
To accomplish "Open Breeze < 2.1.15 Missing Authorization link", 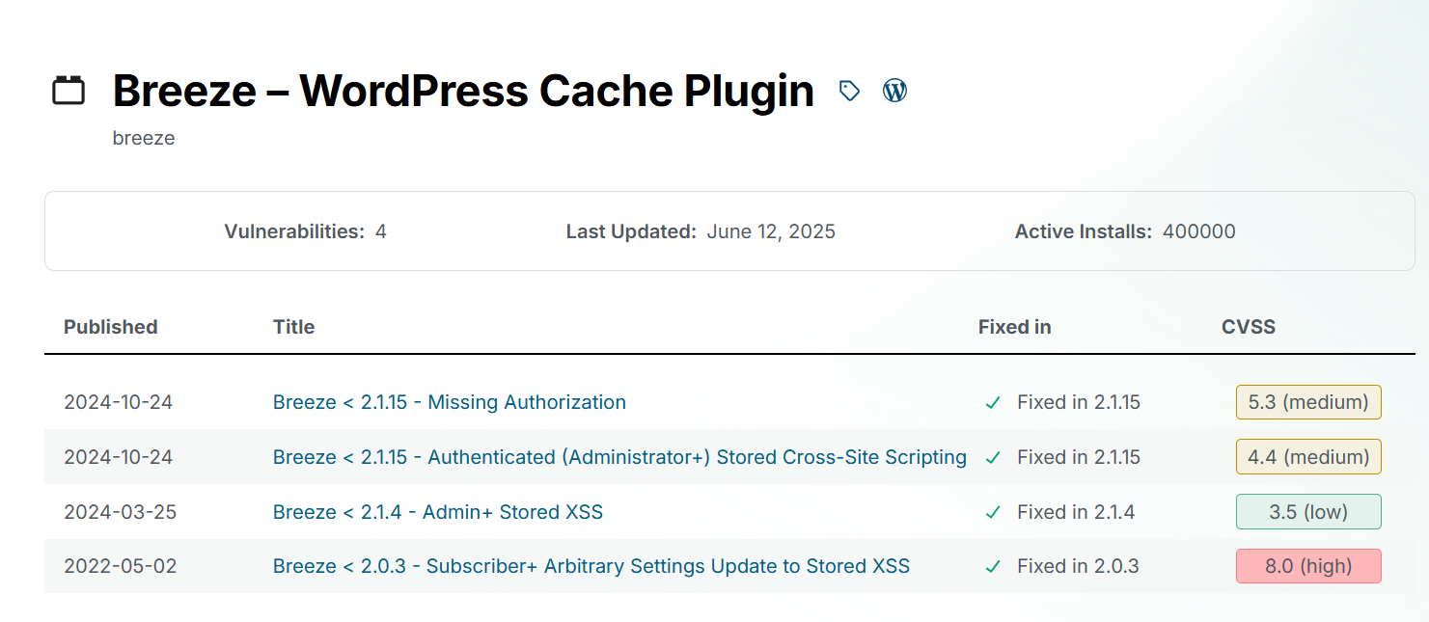I will pyautogui.click(x=450, y=402).
